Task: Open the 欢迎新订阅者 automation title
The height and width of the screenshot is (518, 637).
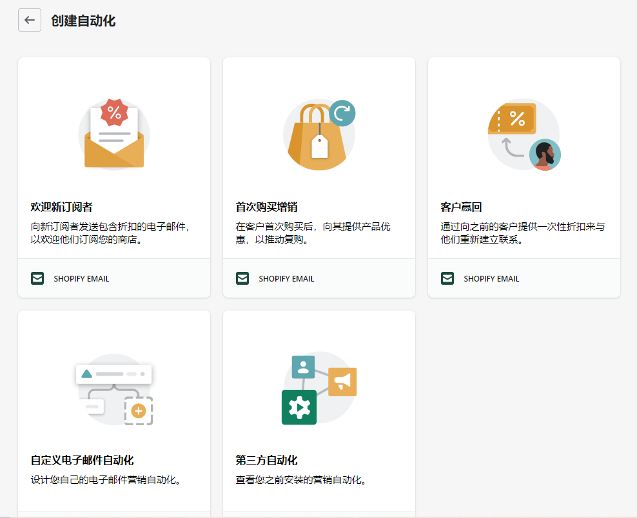Action: point(62,207)
